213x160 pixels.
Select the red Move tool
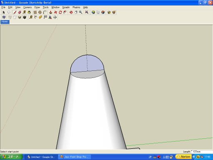55,12
